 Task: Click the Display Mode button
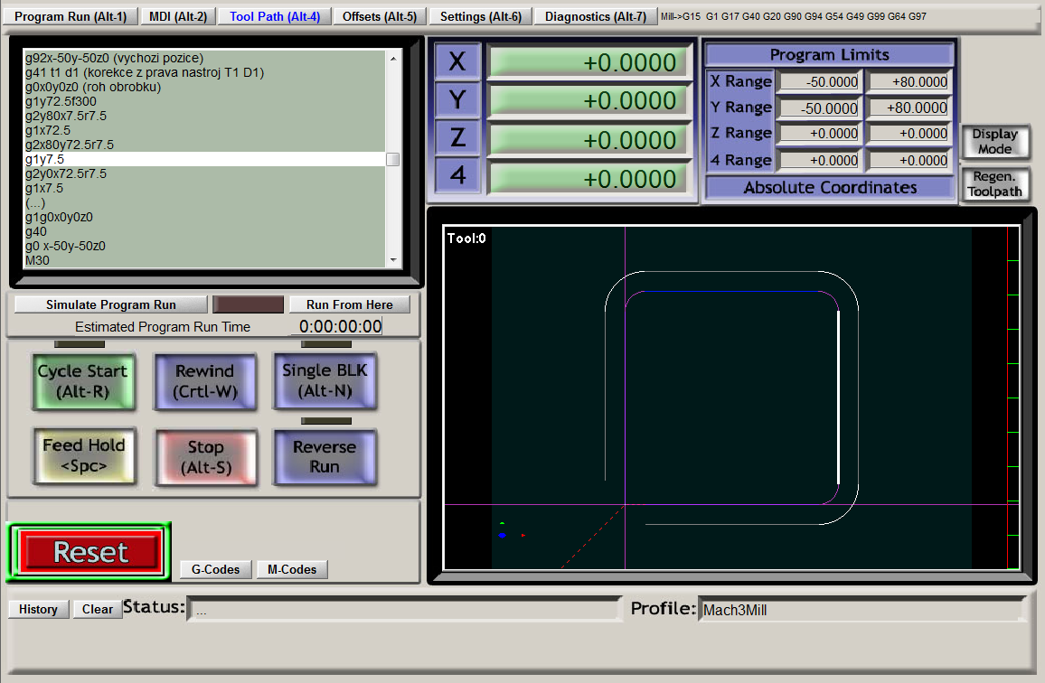pyautogui.click(x=994, y=141)
